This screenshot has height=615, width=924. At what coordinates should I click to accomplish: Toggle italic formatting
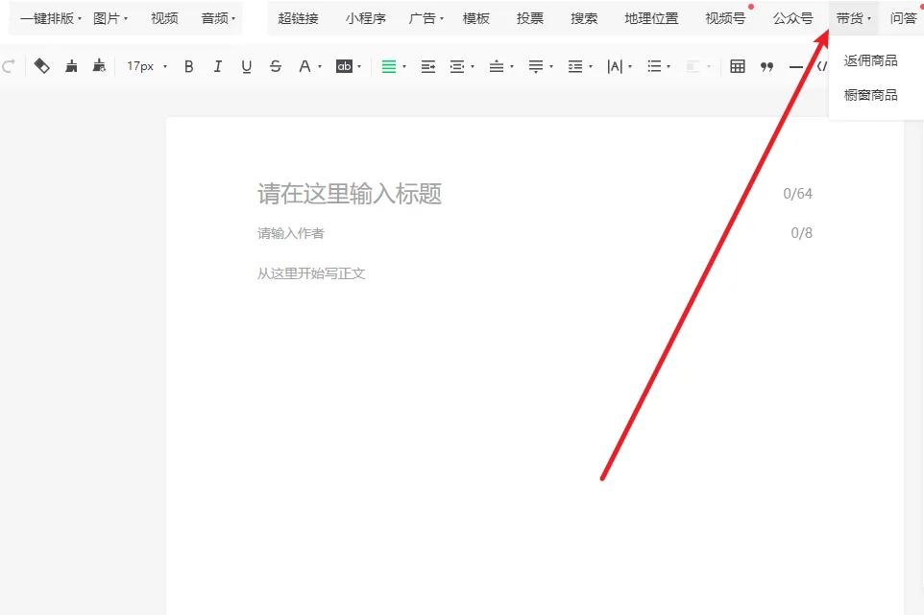[x=217, y=66]
